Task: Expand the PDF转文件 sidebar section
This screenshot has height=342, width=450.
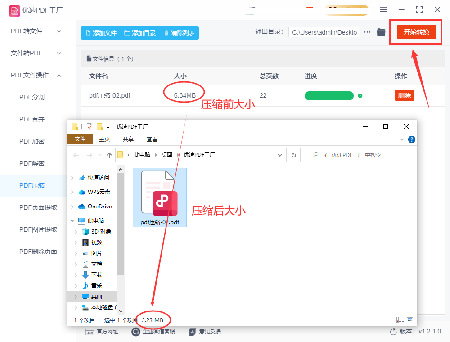Action: pyautogui.click(x=36, y=31)
